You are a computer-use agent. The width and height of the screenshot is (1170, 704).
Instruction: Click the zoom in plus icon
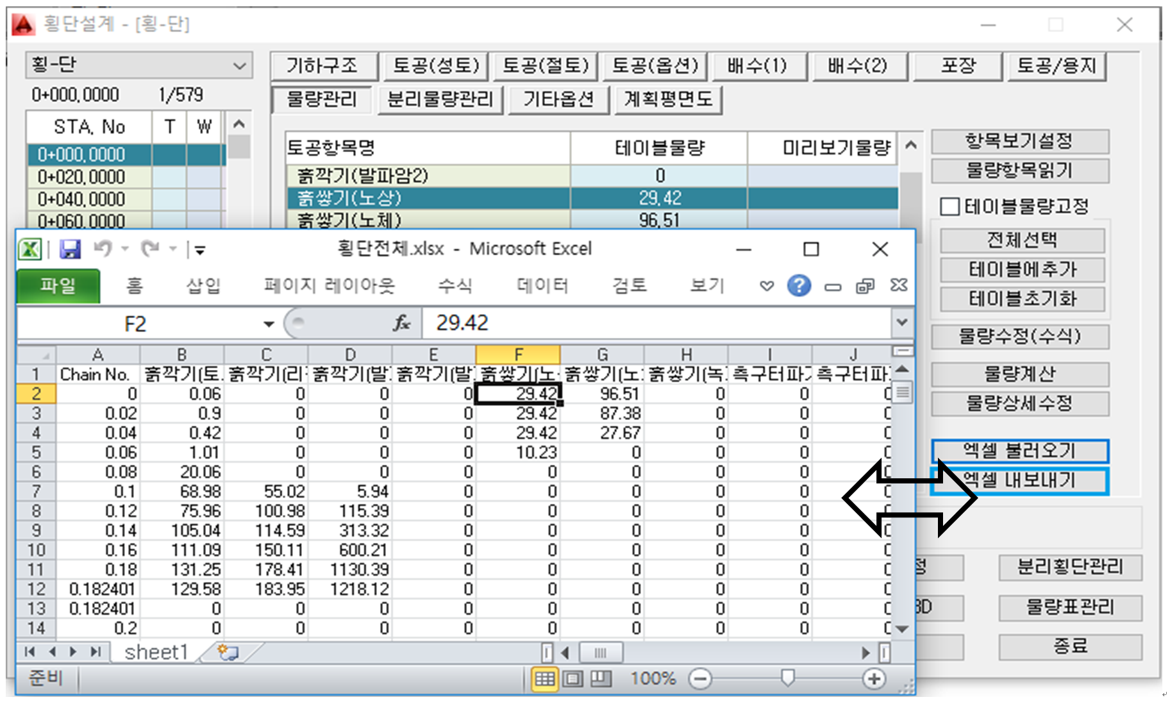tap(874, 678)
